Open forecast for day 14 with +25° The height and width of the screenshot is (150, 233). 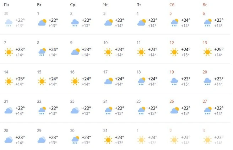(x=15, y=78)
